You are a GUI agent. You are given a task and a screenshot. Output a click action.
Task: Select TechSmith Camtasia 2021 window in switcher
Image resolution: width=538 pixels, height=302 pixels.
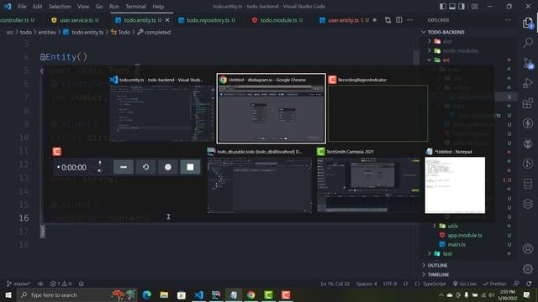(368, 181)
